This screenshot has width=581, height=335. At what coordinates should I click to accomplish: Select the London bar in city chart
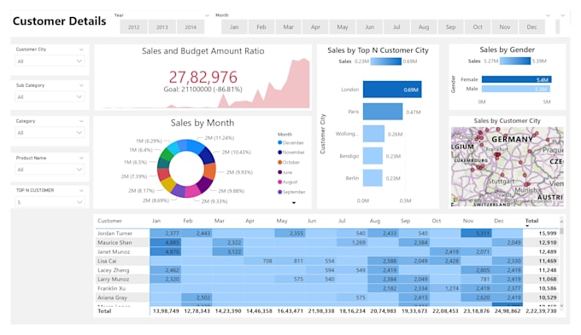tap(392, 90)
